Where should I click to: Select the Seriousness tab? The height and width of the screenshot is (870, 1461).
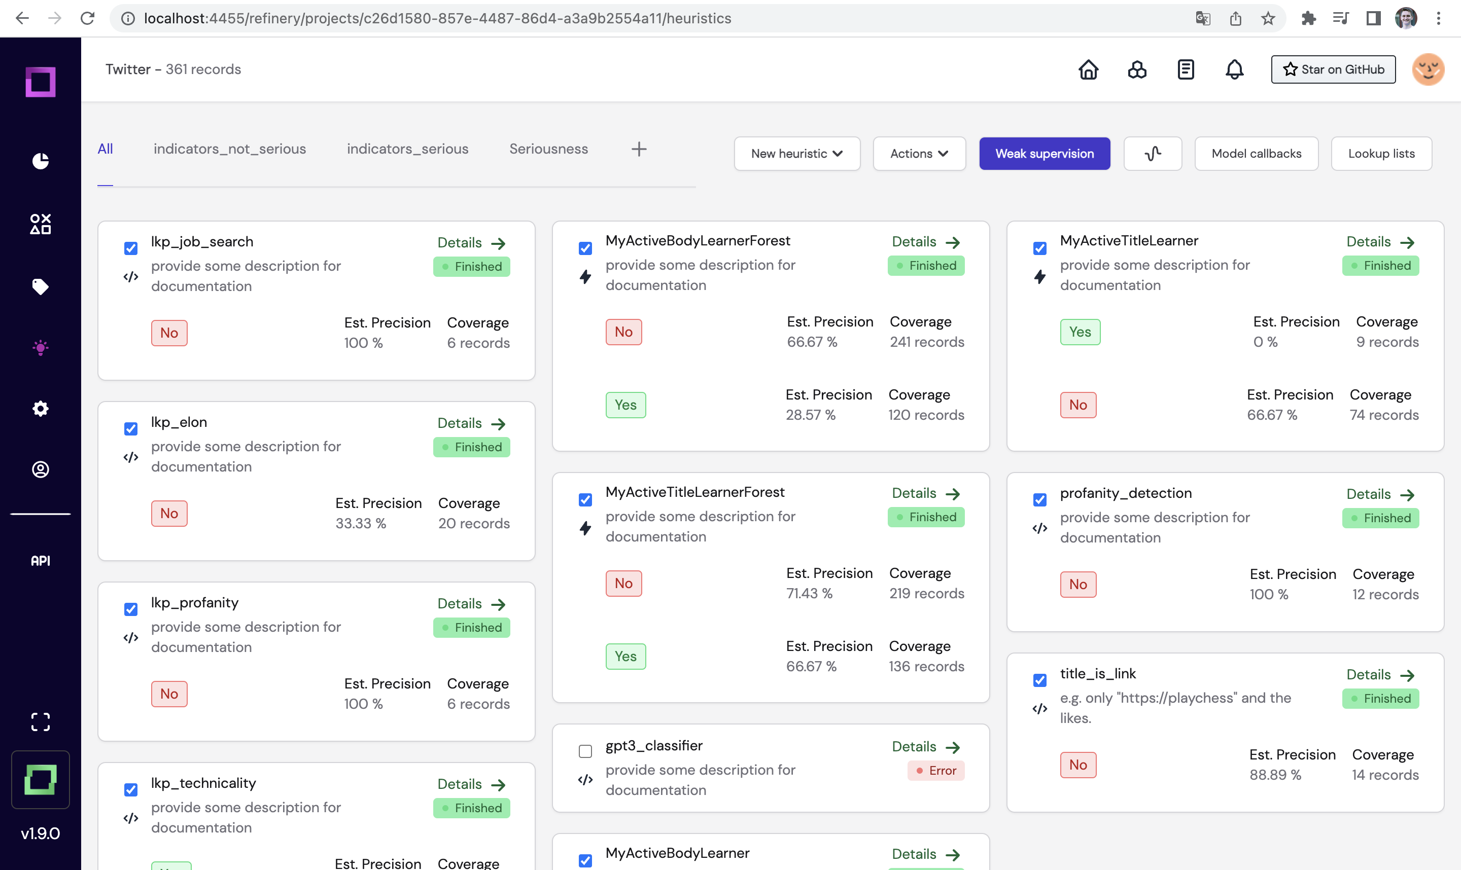click(x=548, y=149)
